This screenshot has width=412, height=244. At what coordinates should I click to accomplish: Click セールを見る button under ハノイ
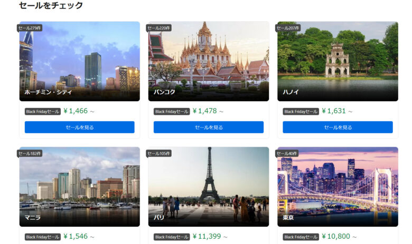[338, 127]
